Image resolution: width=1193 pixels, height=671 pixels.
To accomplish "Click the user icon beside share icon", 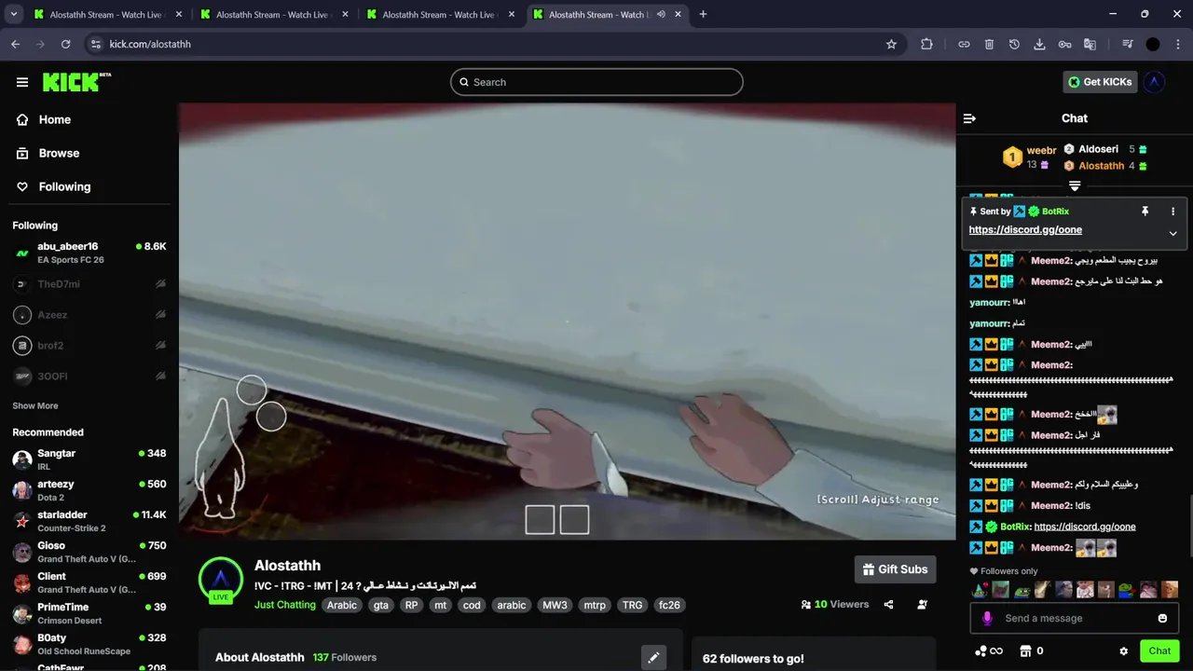I will point(922,605).
